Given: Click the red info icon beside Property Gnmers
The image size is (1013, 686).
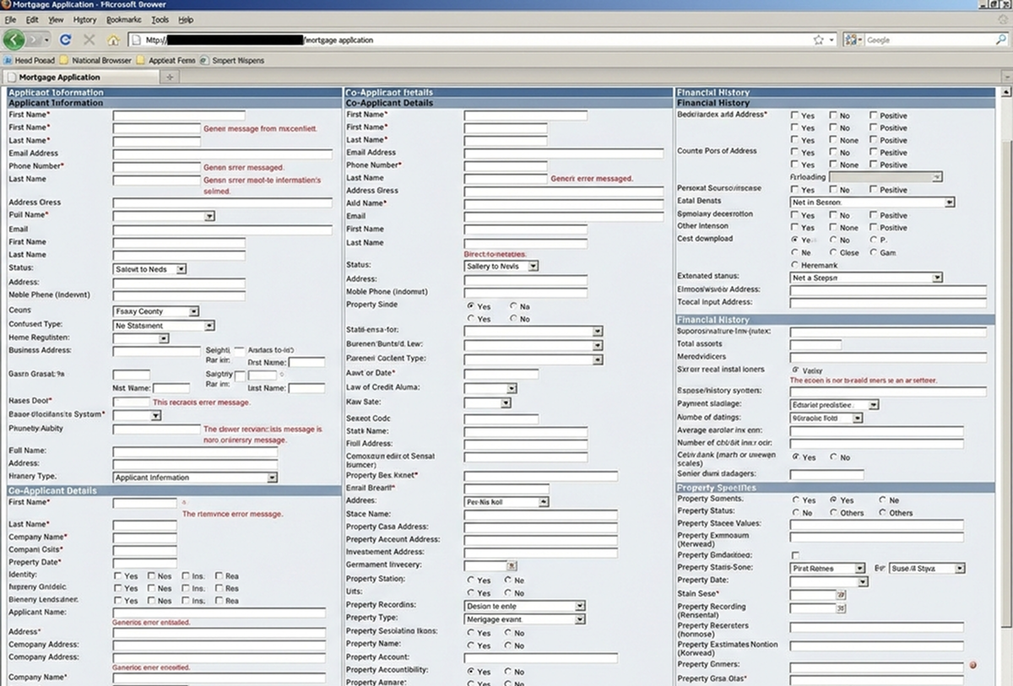Looking at the screenshot, I should coord(972,666).
